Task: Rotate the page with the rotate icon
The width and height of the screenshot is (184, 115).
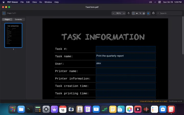Action: coord(129,13)
